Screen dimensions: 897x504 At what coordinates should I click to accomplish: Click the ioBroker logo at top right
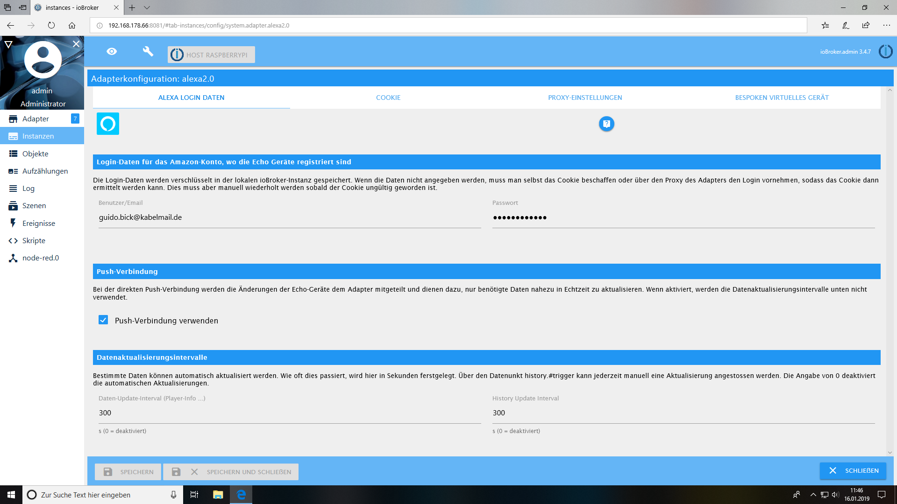tap(885, 51)
